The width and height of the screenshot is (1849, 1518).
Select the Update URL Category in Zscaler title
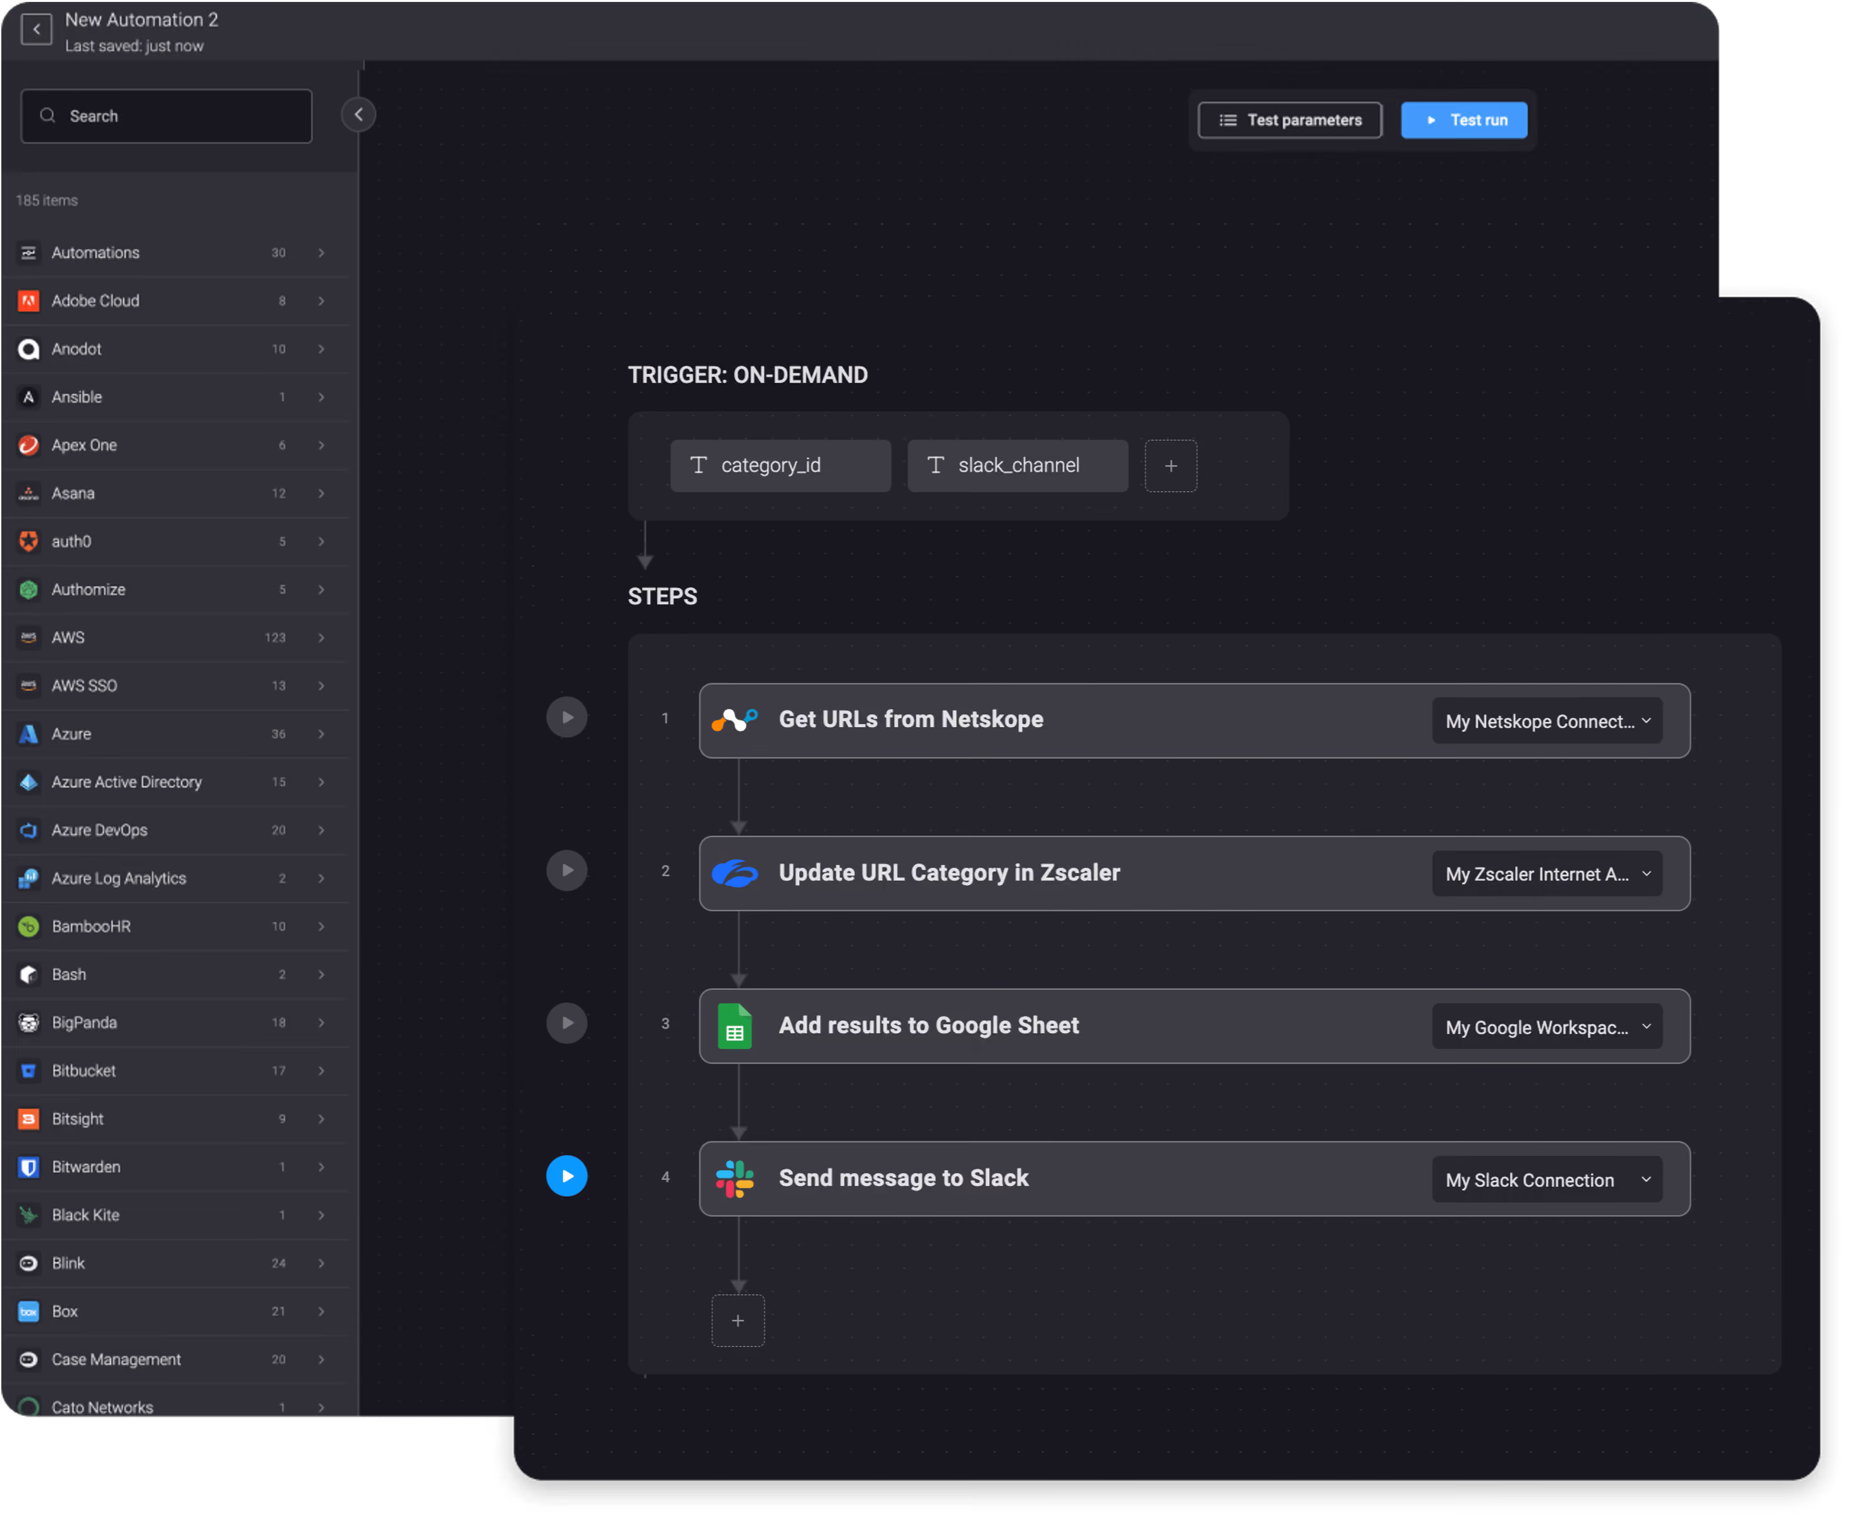pos(949,872)
